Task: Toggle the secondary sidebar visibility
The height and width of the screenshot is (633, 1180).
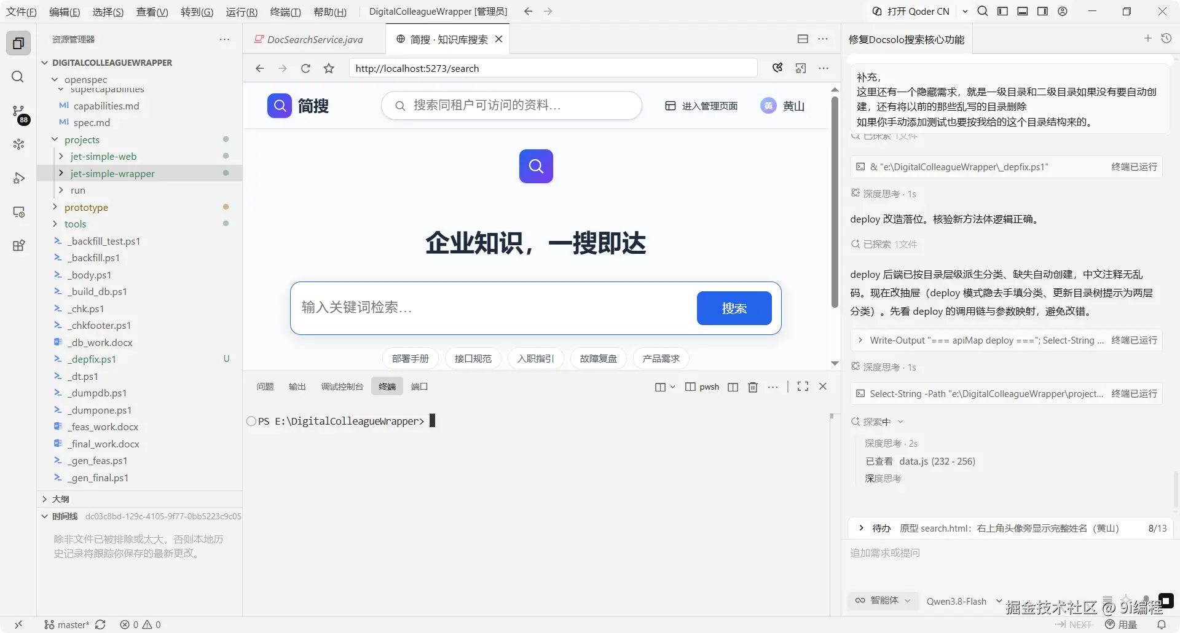Action: [1042, 11]
